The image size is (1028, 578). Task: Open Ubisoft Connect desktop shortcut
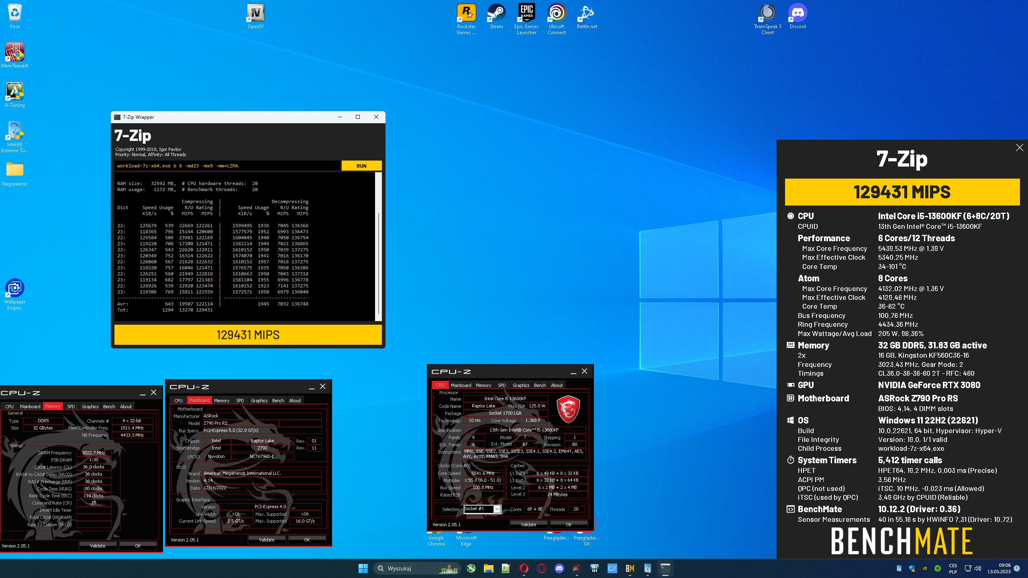click(557, 19)
